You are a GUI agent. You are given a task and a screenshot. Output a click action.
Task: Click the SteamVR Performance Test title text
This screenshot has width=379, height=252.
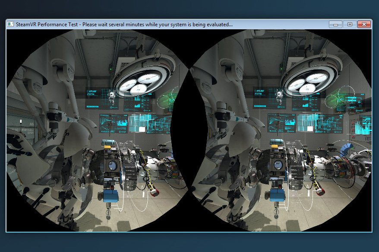124,25
